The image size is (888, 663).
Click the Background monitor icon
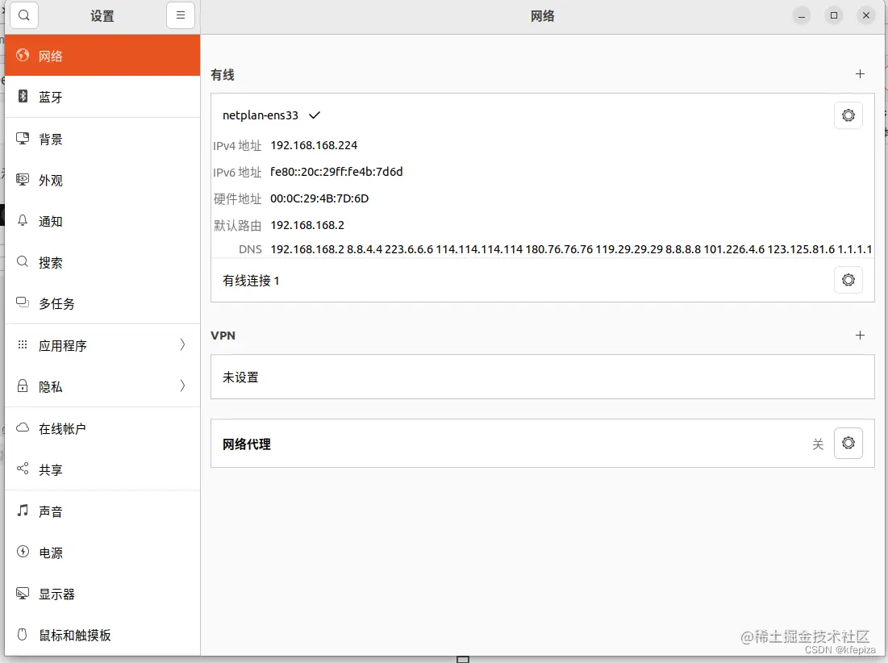23,138
